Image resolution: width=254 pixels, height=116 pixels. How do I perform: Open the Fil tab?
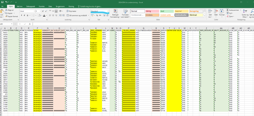tap(2, 6)
